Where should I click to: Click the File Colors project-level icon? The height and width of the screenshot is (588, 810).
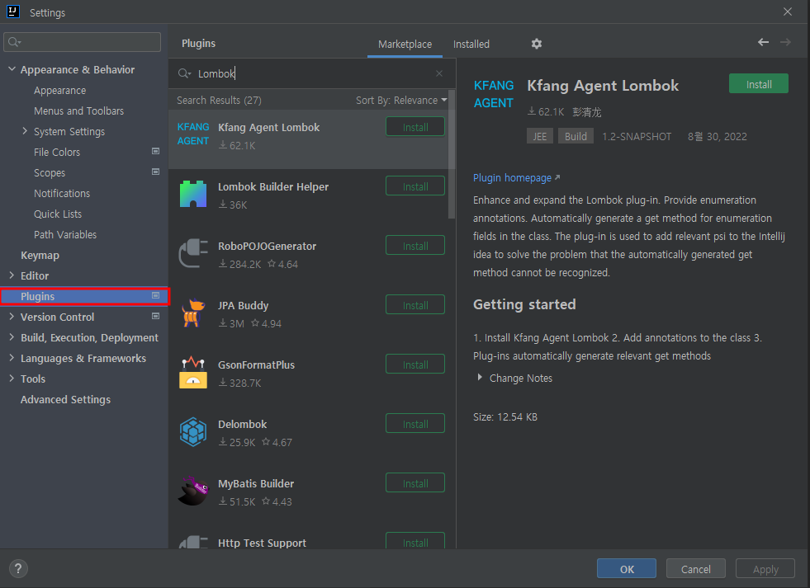pyautogui.click(x=155, y=151)
